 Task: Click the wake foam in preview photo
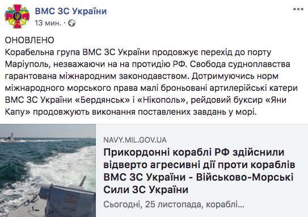click(49, 163)
